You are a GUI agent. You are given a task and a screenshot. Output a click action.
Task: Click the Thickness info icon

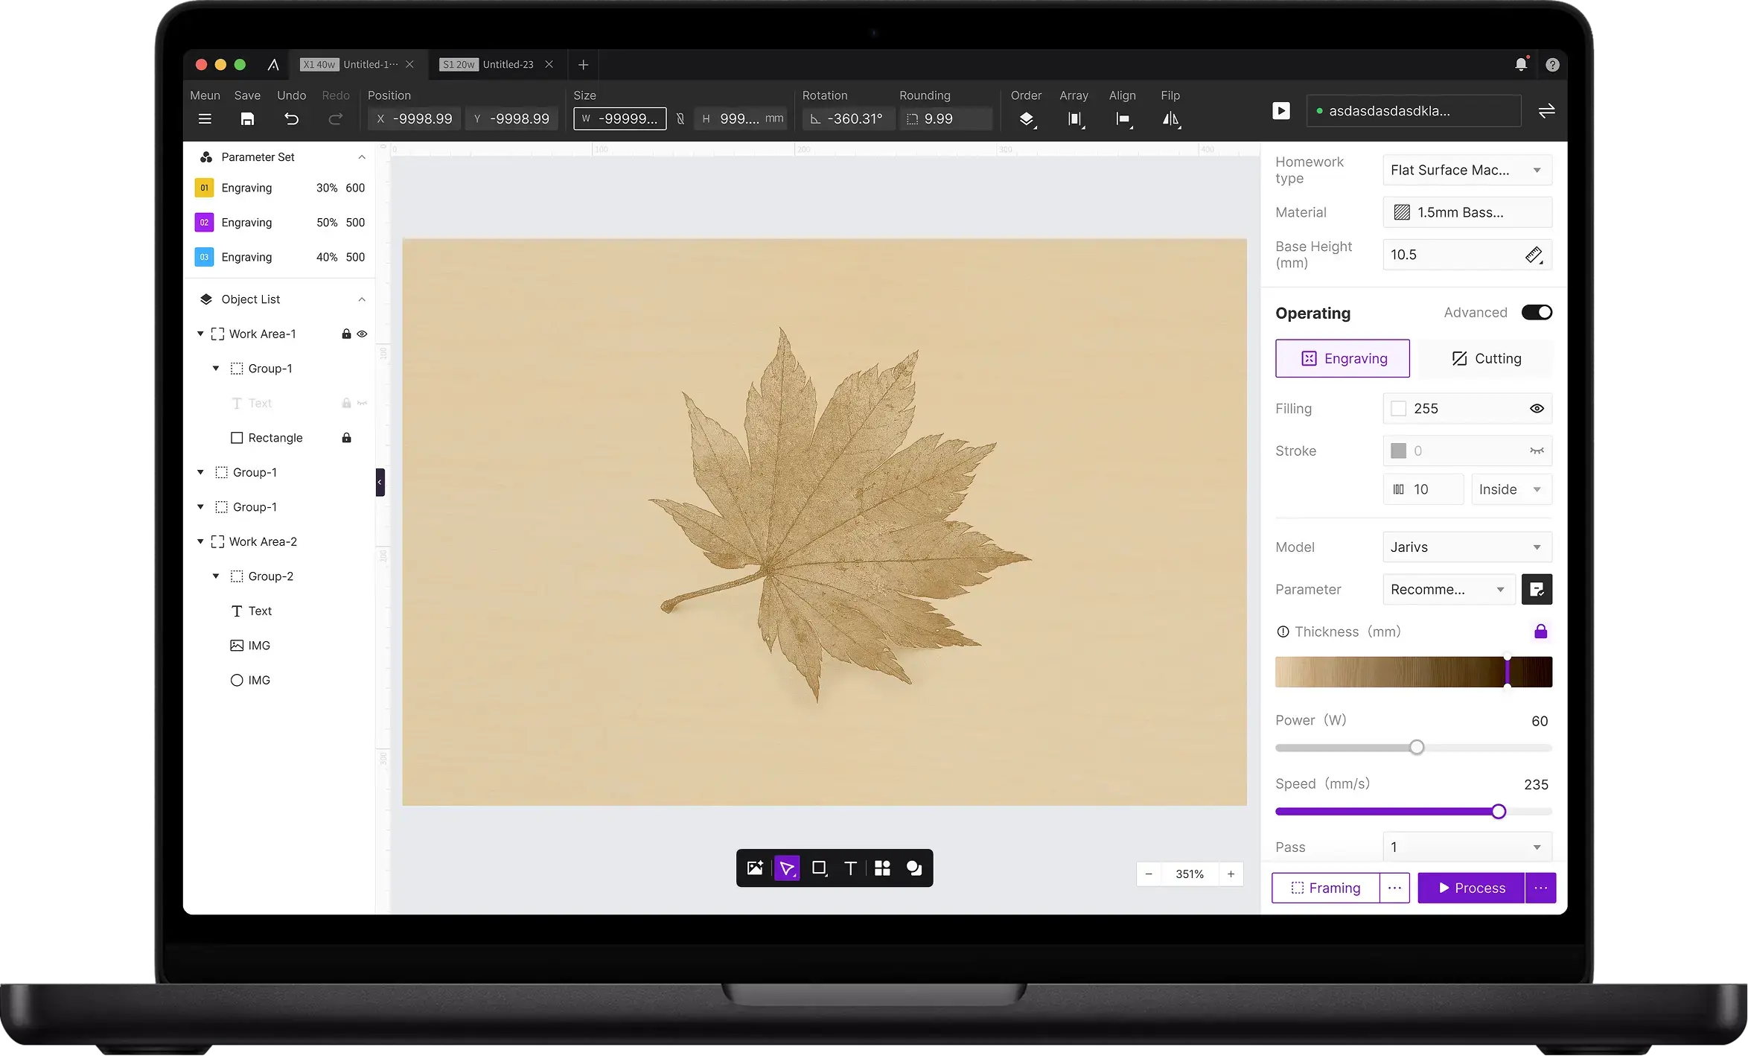(x=1283, y=632)
